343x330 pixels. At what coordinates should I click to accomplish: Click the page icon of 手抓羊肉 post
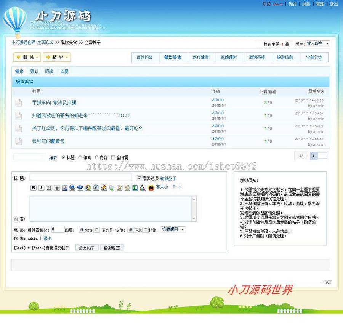coord(19,103)
